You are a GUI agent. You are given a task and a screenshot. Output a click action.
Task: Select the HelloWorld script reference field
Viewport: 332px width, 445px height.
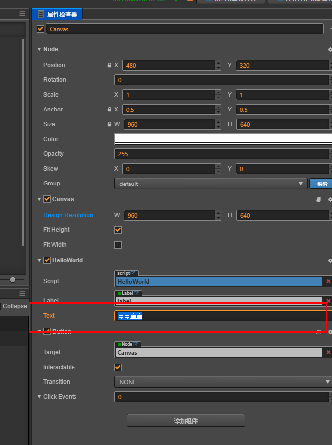[x=219, y=281]
